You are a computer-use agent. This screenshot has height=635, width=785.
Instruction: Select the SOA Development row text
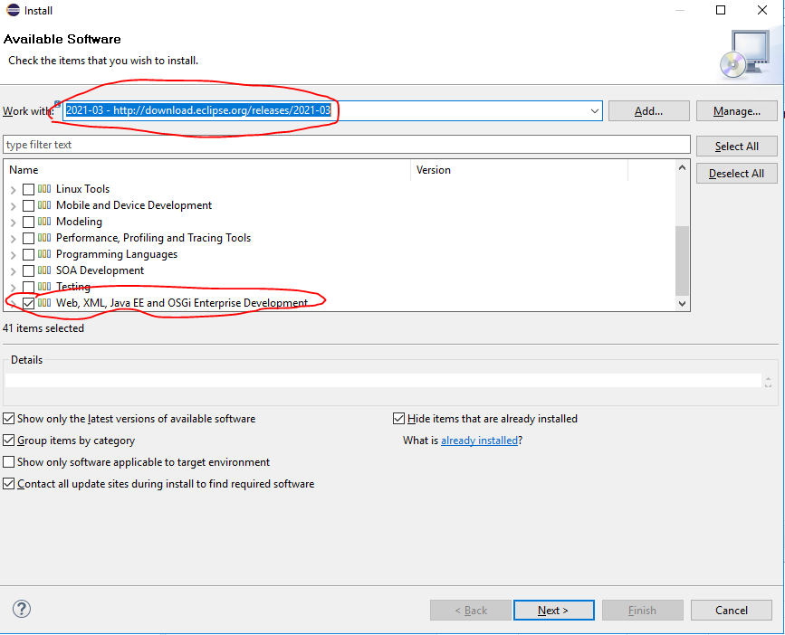coord(101,270)
